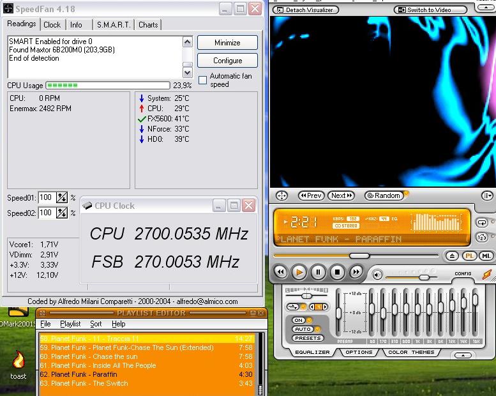Click the Configure button

pyautogui.click(x=227, y=61)
